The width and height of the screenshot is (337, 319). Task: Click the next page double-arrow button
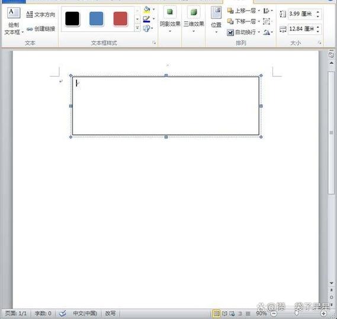coord(331,304)
